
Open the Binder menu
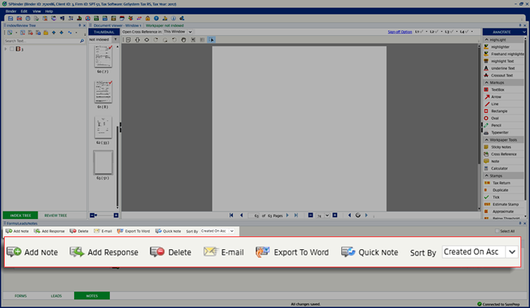(x=11, y=11)
